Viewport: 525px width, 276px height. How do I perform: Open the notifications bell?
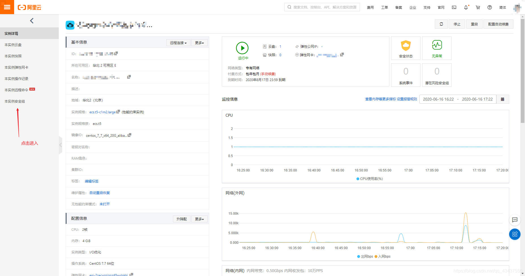[466, 7]
